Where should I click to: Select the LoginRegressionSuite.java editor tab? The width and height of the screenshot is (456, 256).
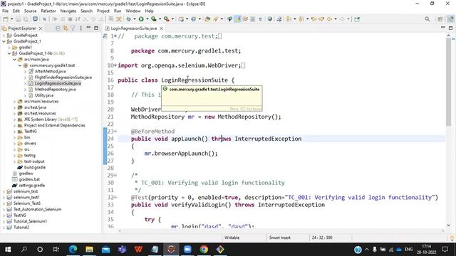pos(133,28)
